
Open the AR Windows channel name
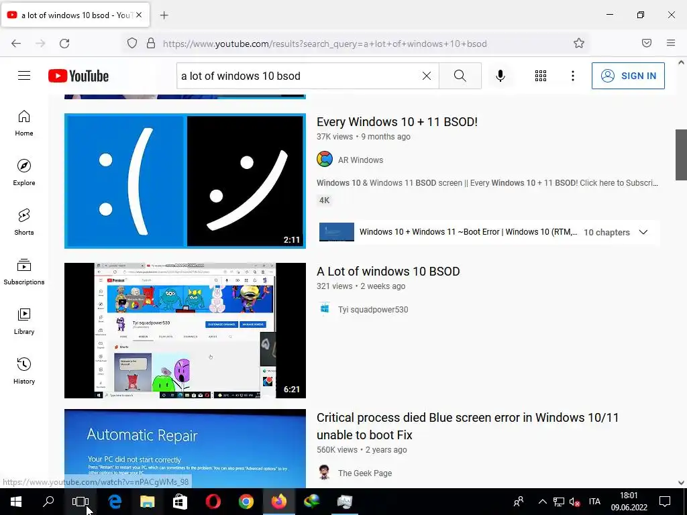point(360,160)
